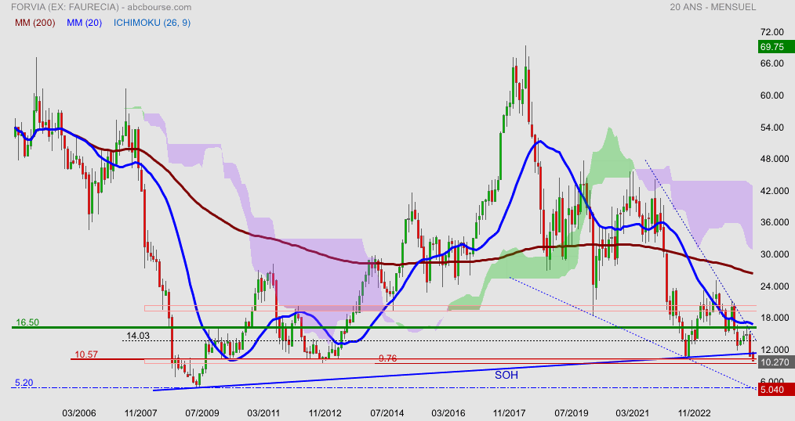Click the SOH trendline annotation
Image resolution: width=795 pixels, height=421 pixels.
(x=506, y=375)
